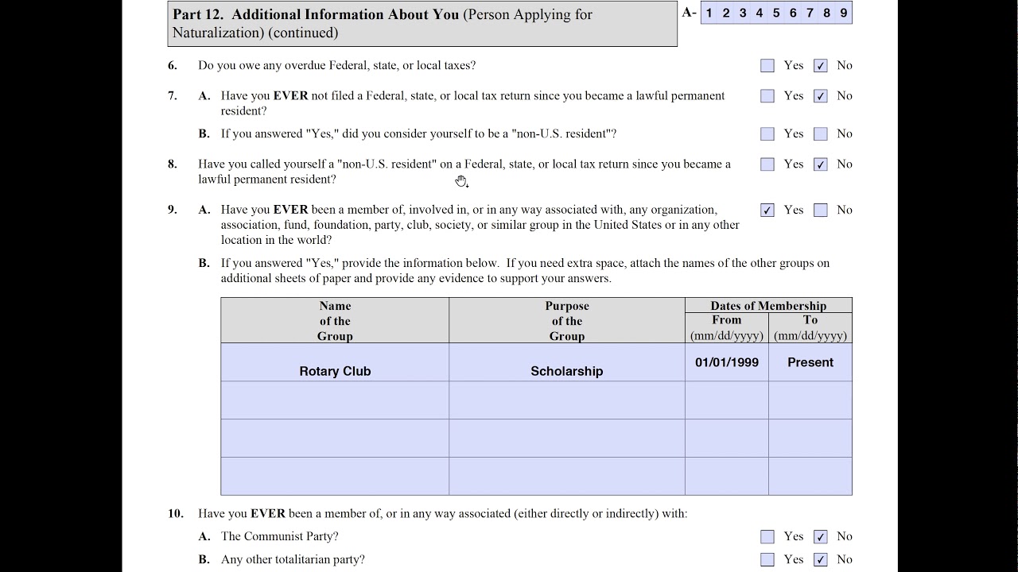The height and width of the screenshot is (572, 1018).
Task: Uncheck No for question 6 overdue taxes
Action: coord(821,66)
